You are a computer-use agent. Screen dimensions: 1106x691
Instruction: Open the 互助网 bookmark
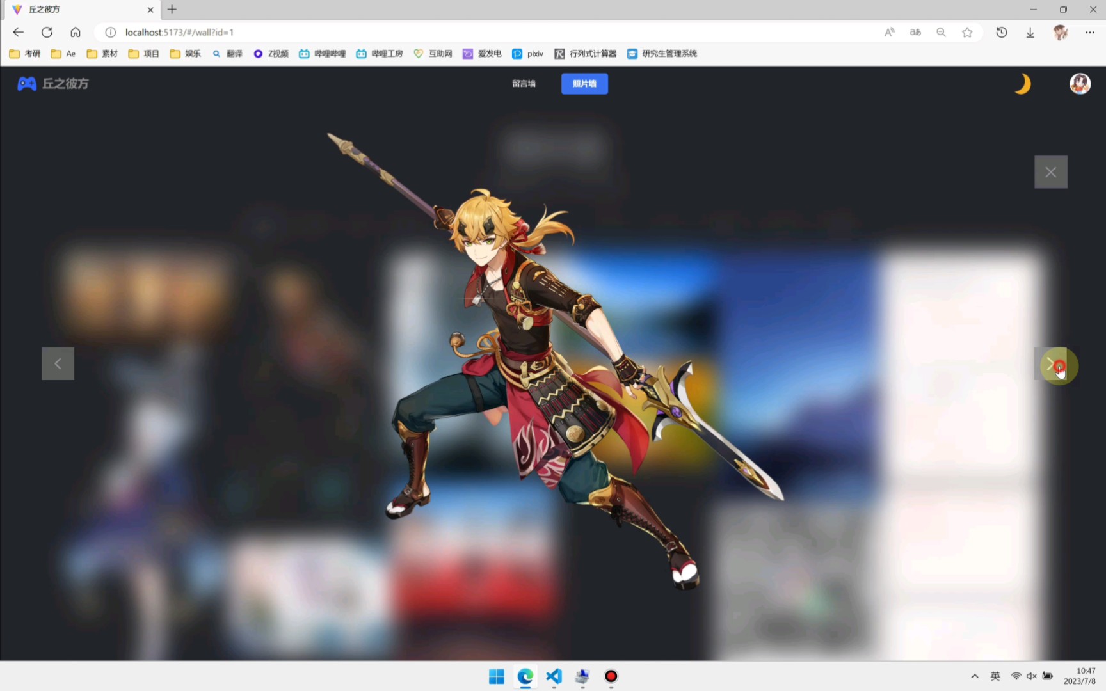[433, 54]
